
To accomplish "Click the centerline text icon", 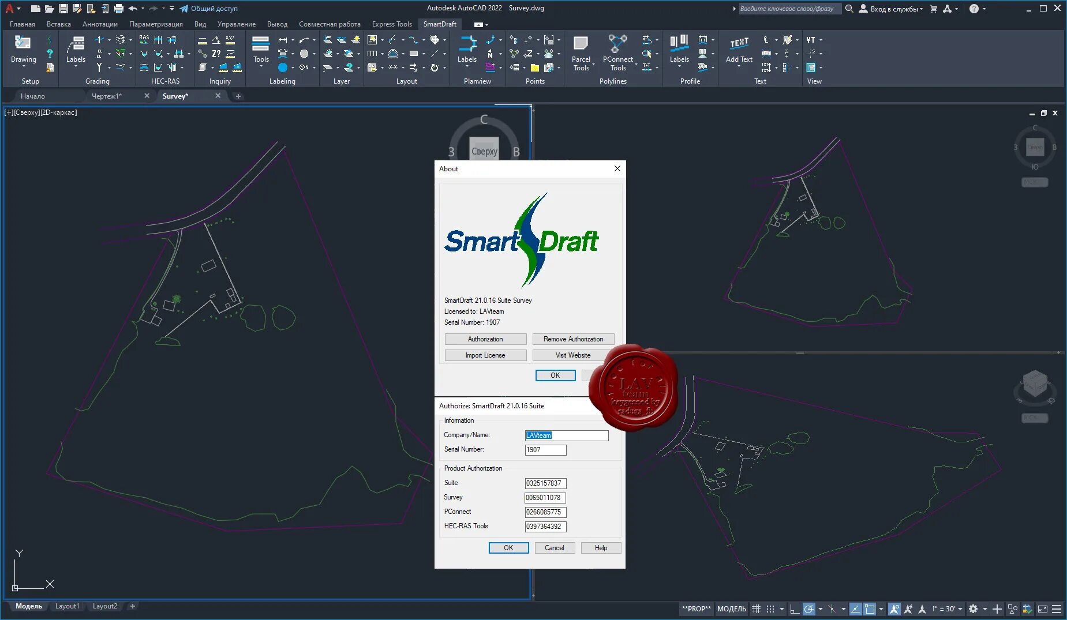I will [766, 40].
